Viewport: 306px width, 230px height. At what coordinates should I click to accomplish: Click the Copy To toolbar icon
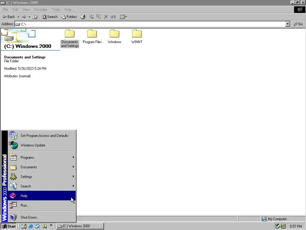click(99, 17)
